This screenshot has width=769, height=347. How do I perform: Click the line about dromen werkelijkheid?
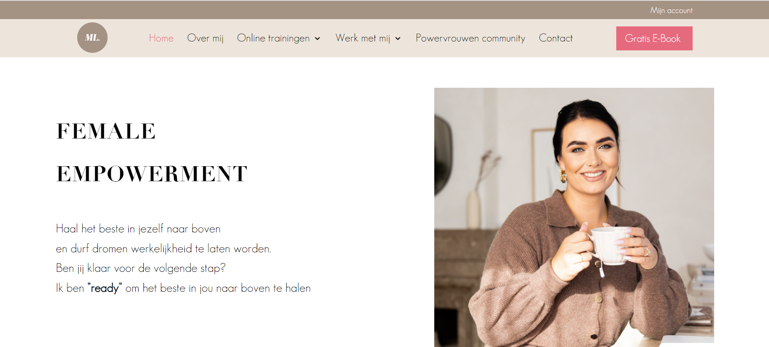coord(163,248)
